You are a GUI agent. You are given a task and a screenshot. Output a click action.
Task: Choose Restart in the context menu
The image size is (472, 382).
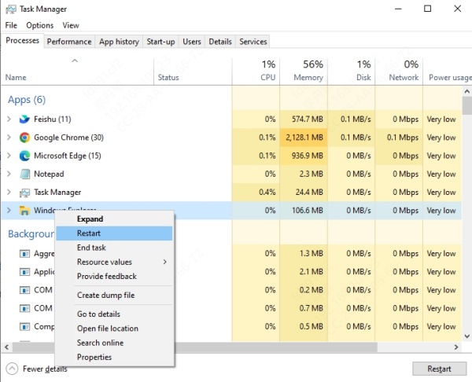(x=114, y=233)
